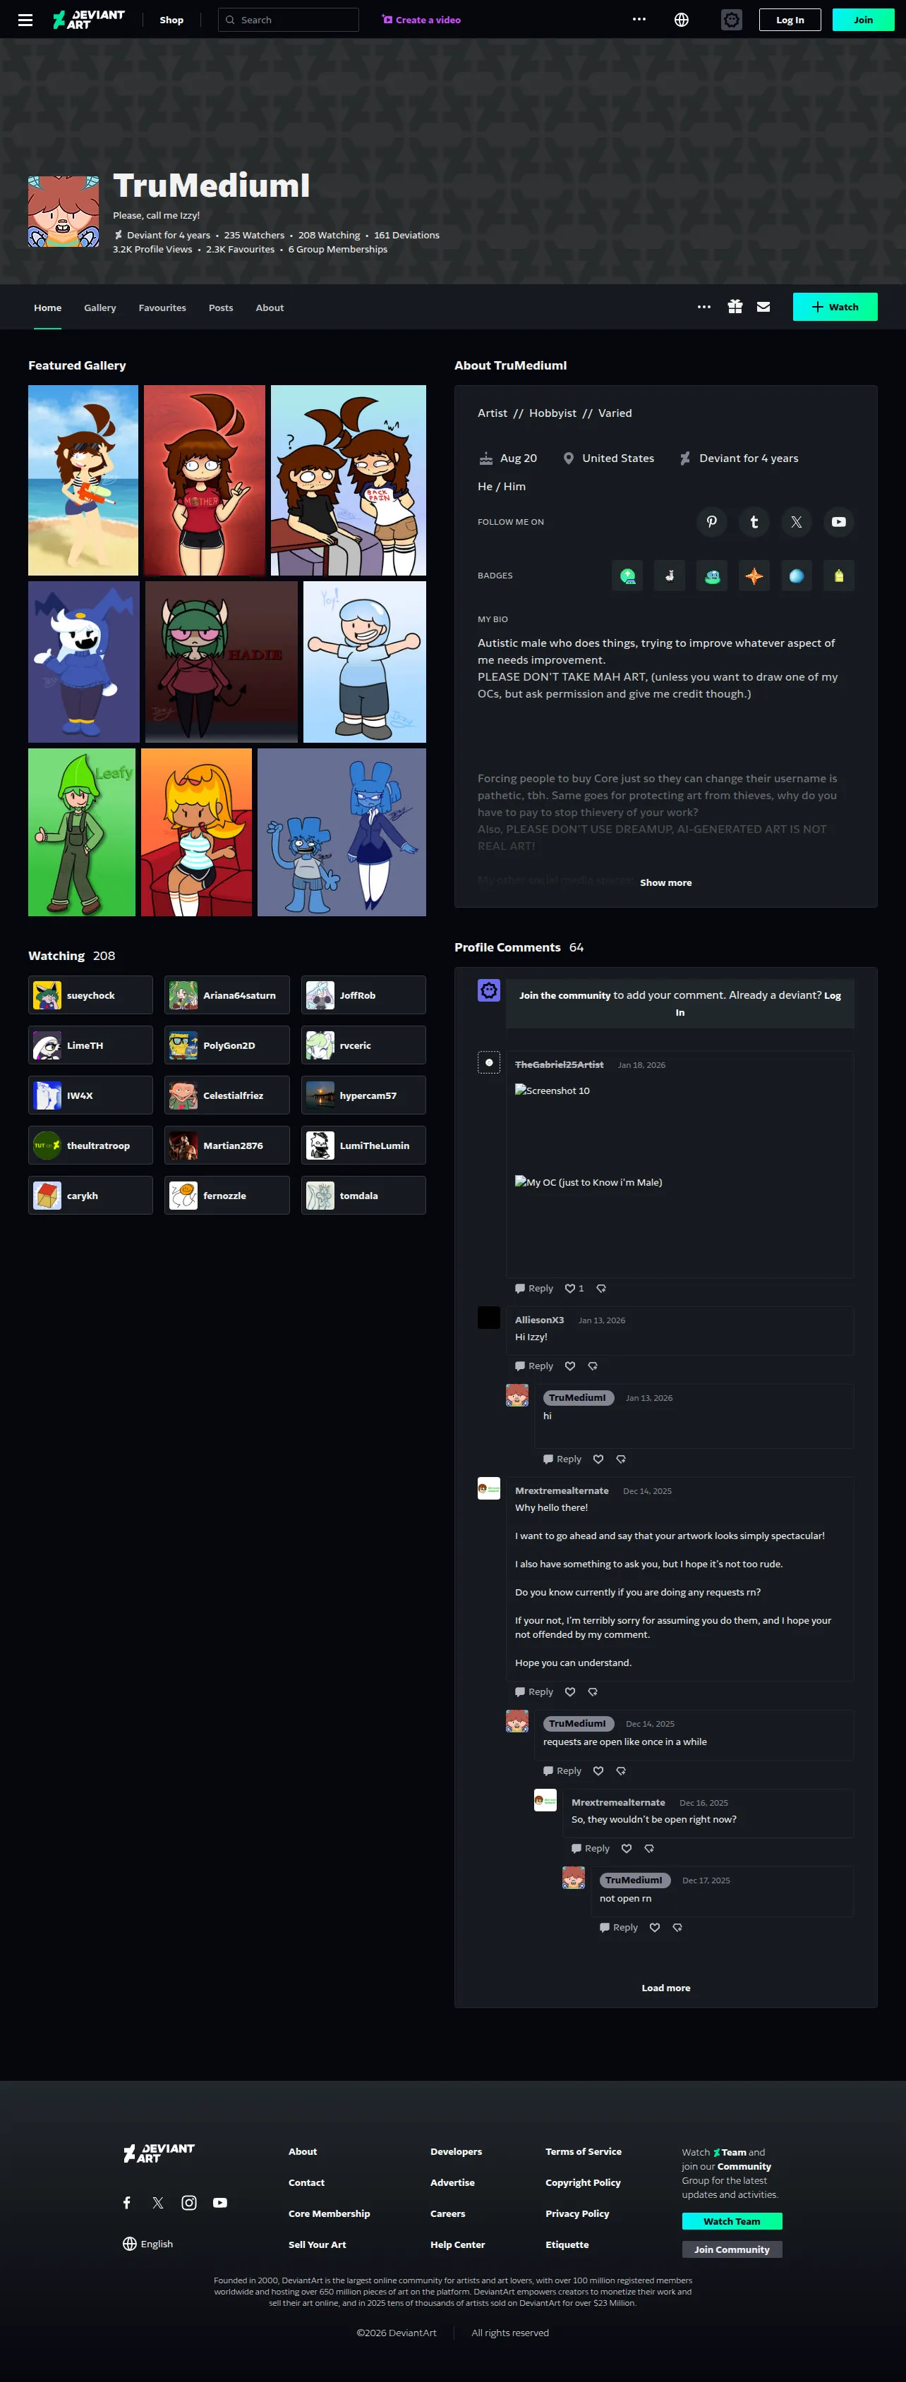This screenshot has height=2382, width=906.
Task: Open the hamburger navigation menu
Action: (25, 20)
